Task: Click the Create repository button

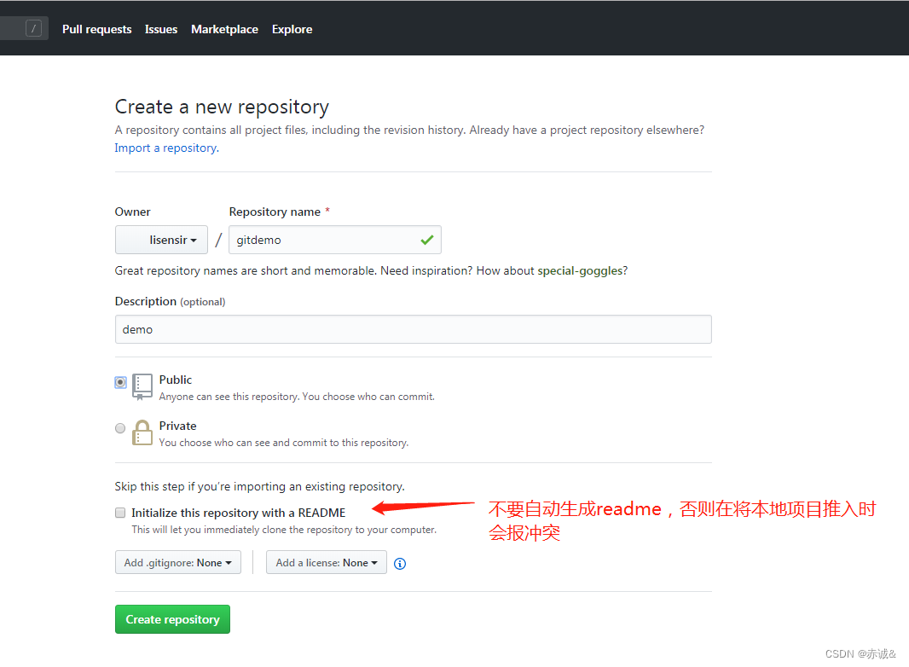Action: (x=172, y=619)
